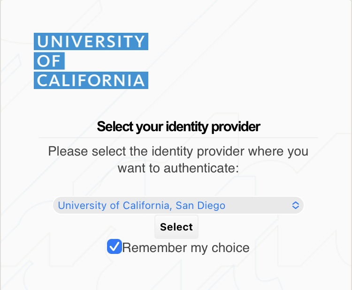
Task: Click the San Diego text in the dropdown
Action: 200,206
